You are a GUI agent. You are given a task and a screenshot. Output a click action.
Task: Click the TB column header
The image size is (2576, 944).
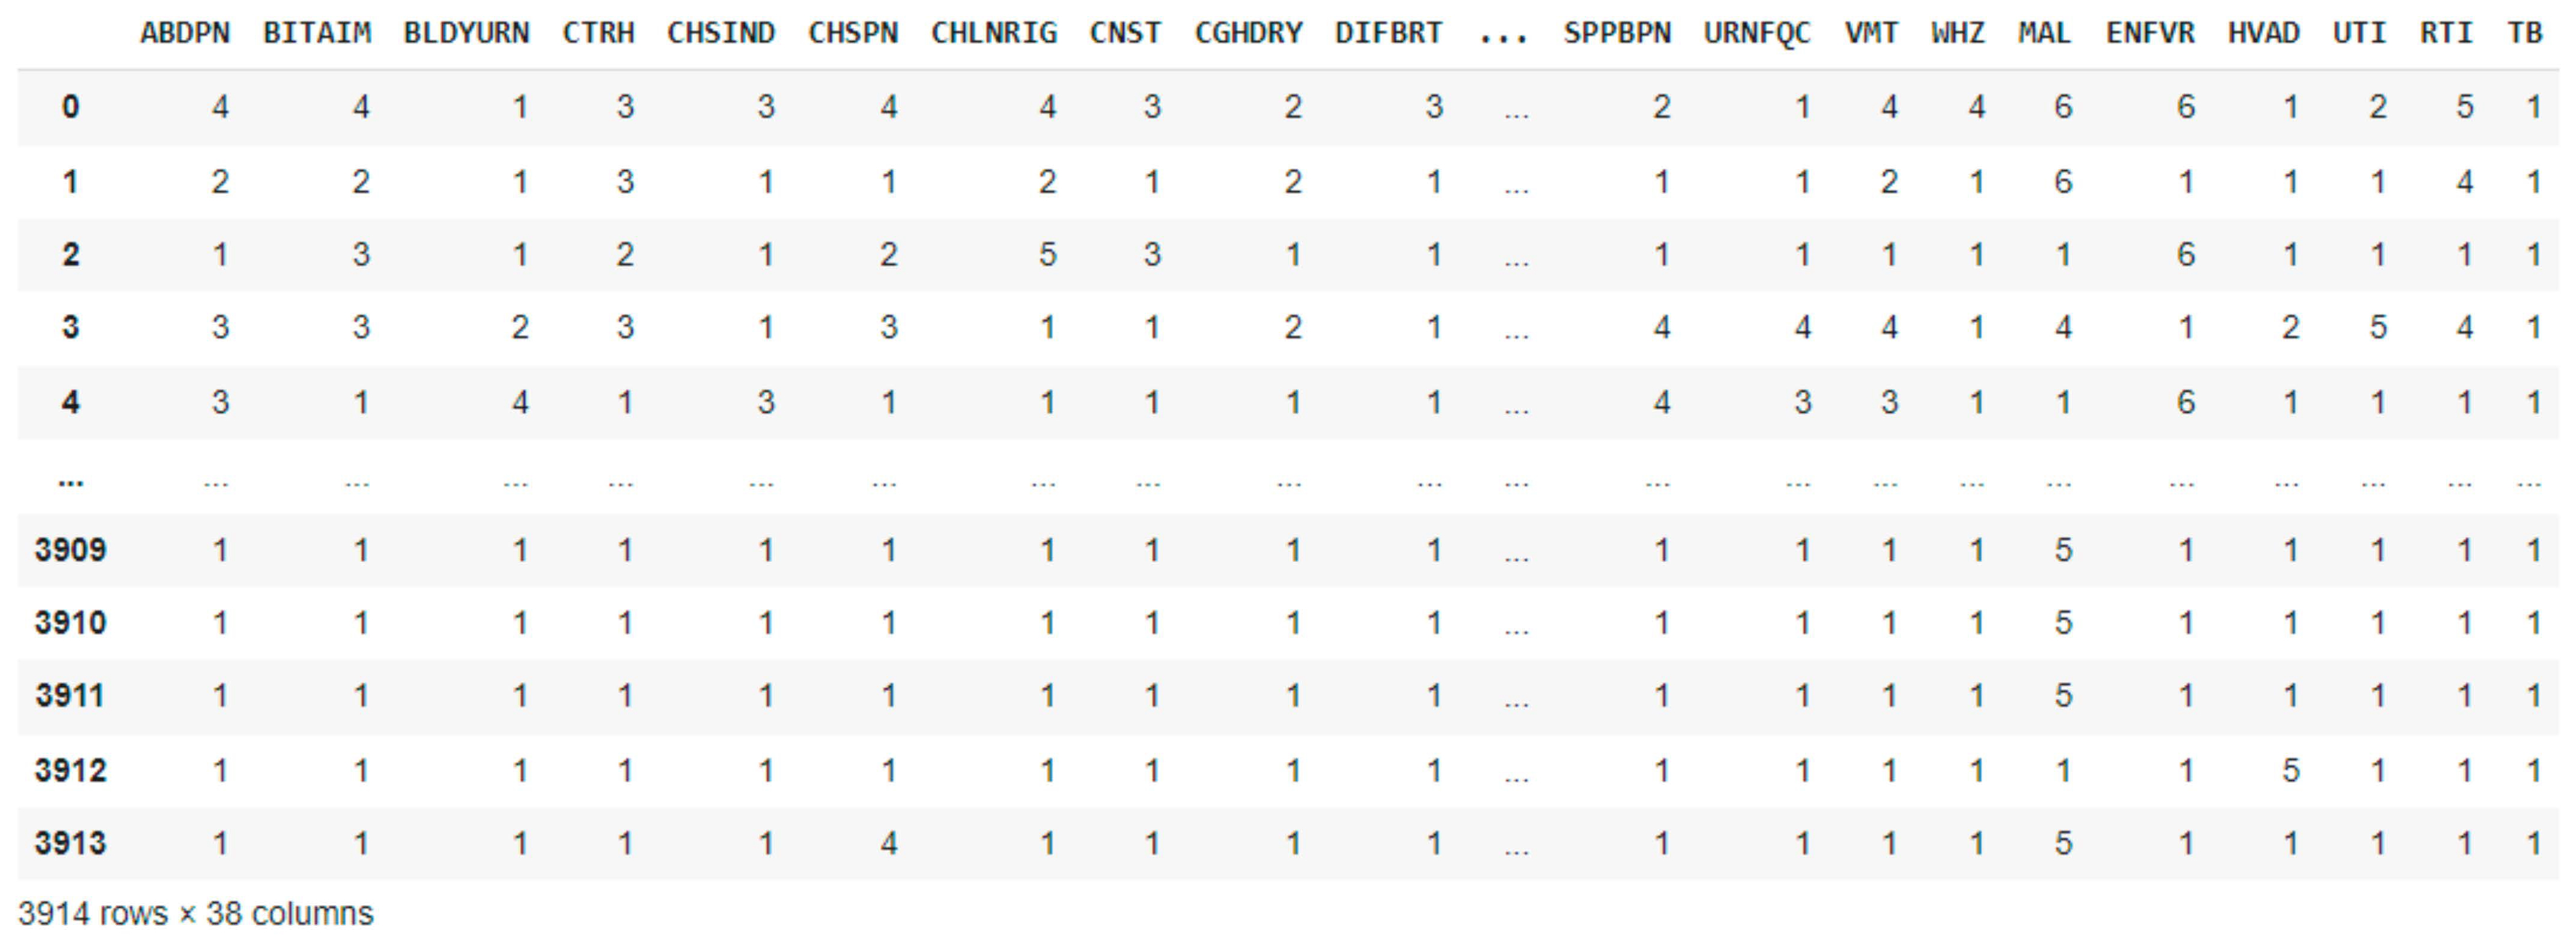coord(2525,33)
